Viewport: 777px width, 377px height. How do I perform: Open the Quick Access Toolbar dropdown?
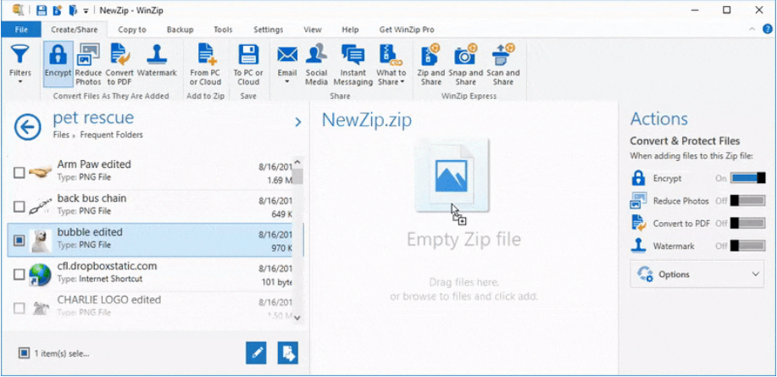86,10
